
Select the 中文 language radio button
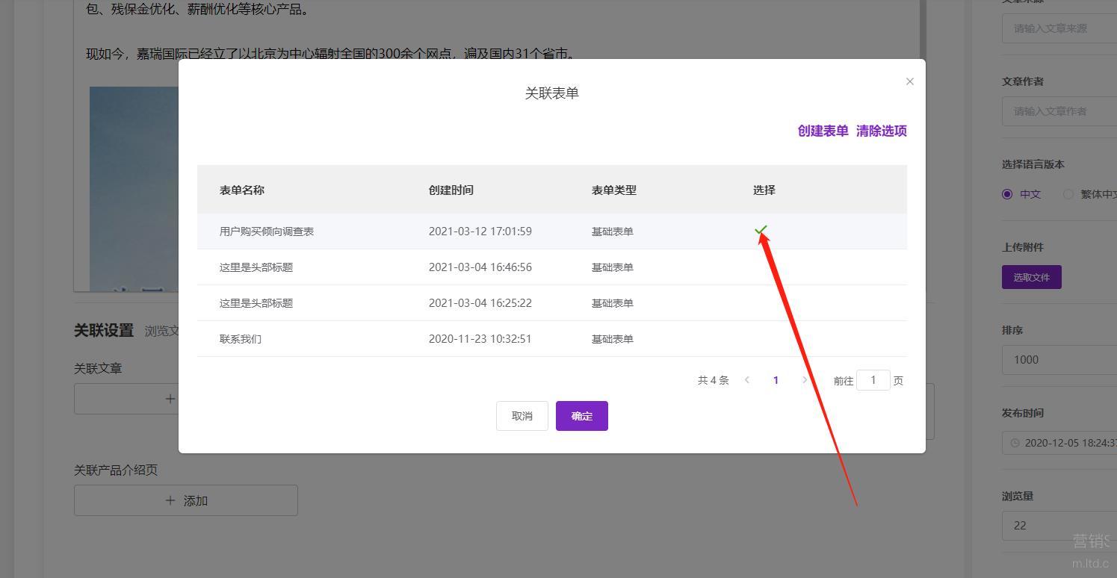coord(1007,194)
